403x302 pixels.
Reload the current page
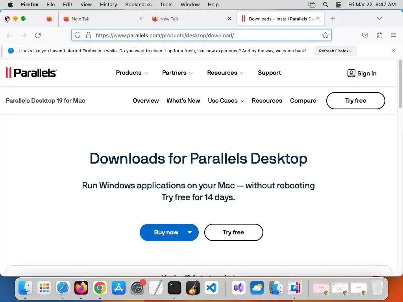38,35
